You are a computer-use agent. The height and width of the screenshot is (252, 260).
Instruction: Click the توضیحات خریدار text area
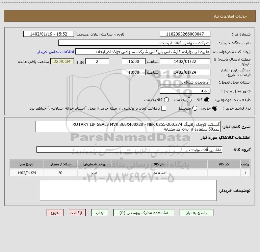pyautogui.click(x=128, y=190)
